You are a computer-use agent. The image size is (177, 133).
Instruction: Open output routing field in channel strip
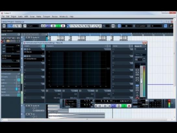[x=140, y=55]
